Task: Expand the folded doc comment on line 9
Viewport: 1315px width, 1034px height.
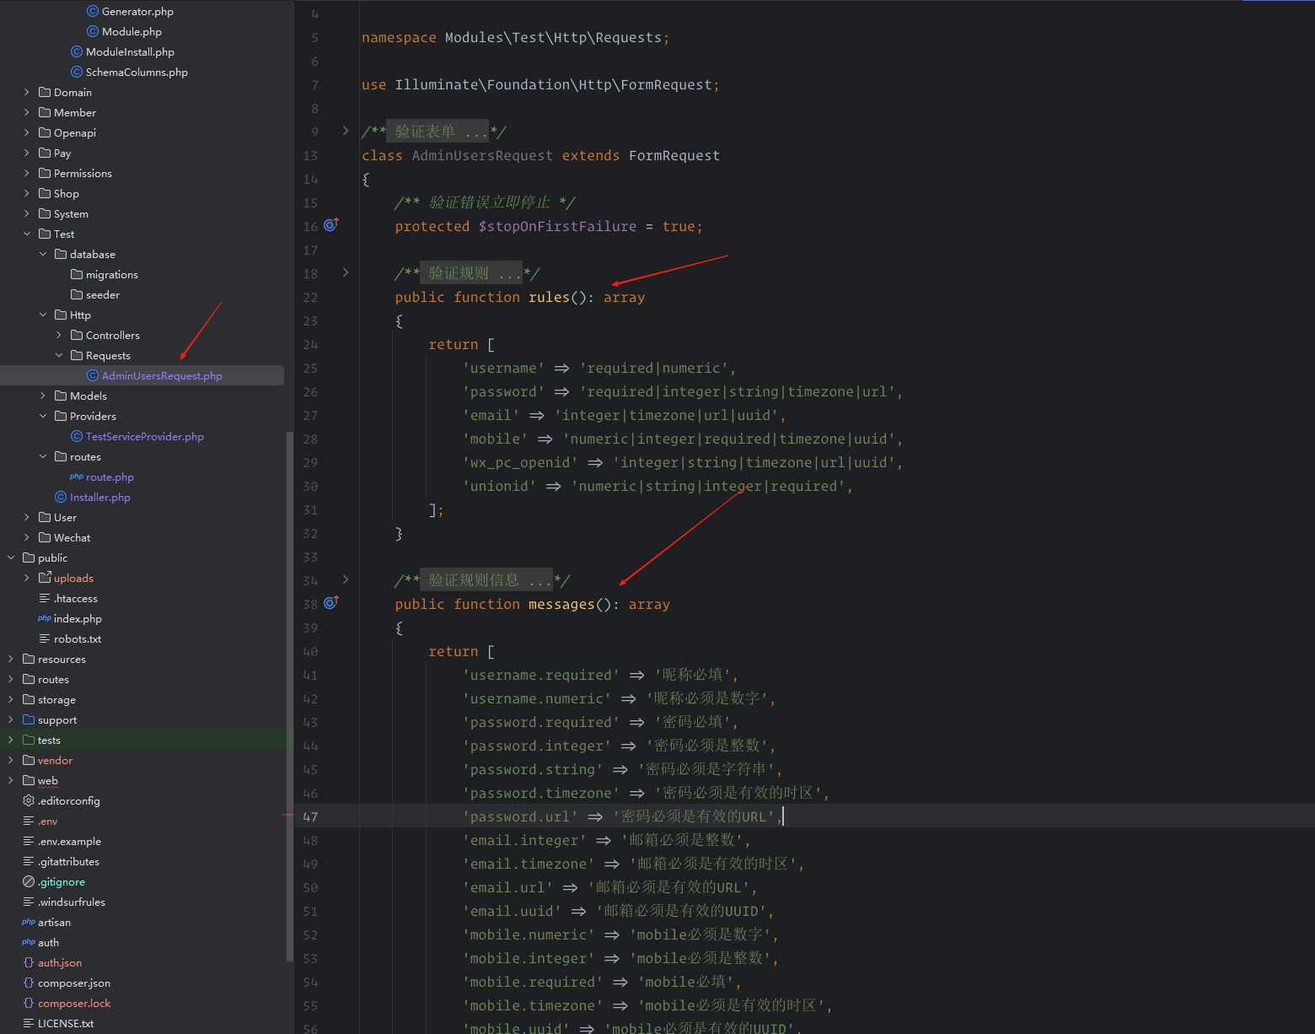Action: coord(346,131)
